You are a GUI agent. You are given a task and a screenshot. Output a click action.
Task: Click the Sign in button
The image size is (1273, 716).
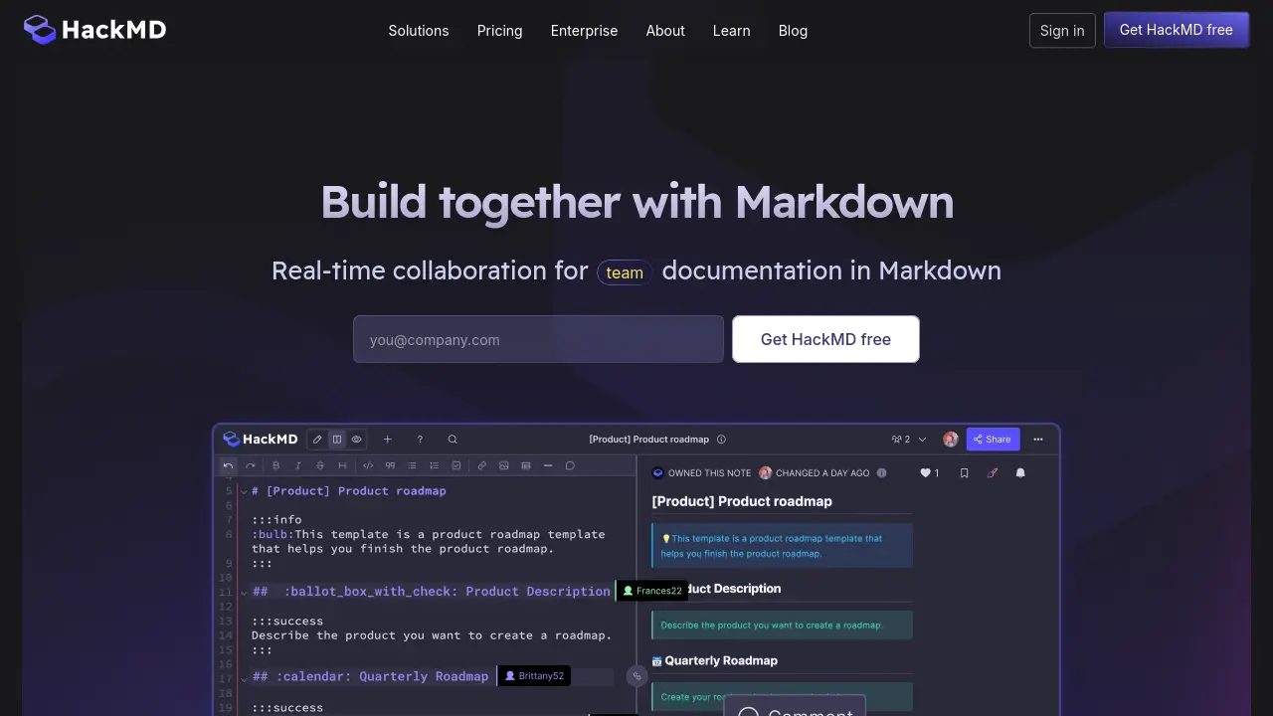click(x=1062, y=31)
